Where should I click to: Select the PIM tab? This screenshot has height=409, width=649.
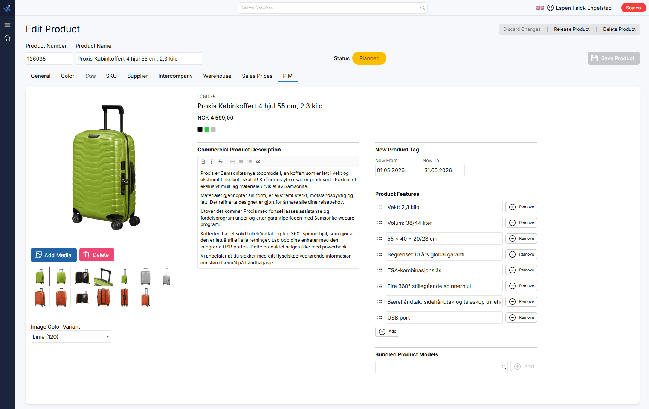[x=288, y=76]
